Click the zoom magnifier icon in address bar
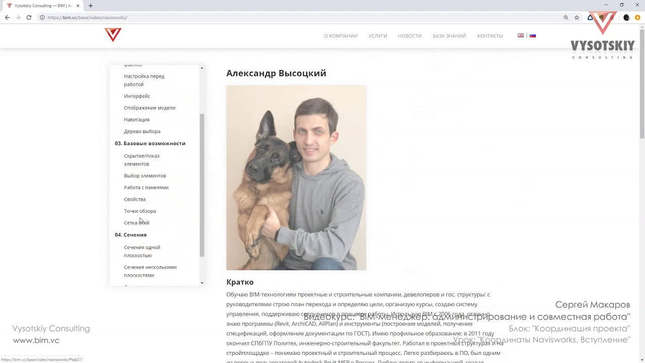 pos(566,17)
